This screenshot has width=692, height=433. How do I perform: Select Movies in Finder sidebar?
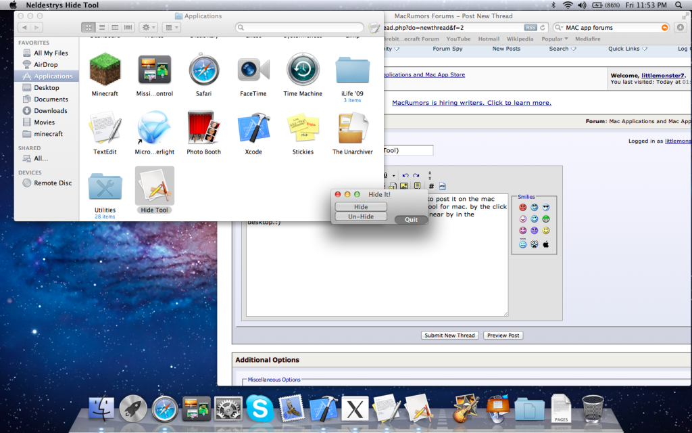[x=47, y=122]
